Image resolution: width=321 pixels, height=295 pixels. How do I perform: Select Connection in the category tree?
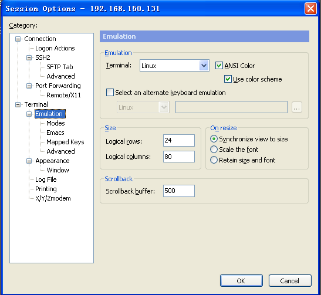40,39
